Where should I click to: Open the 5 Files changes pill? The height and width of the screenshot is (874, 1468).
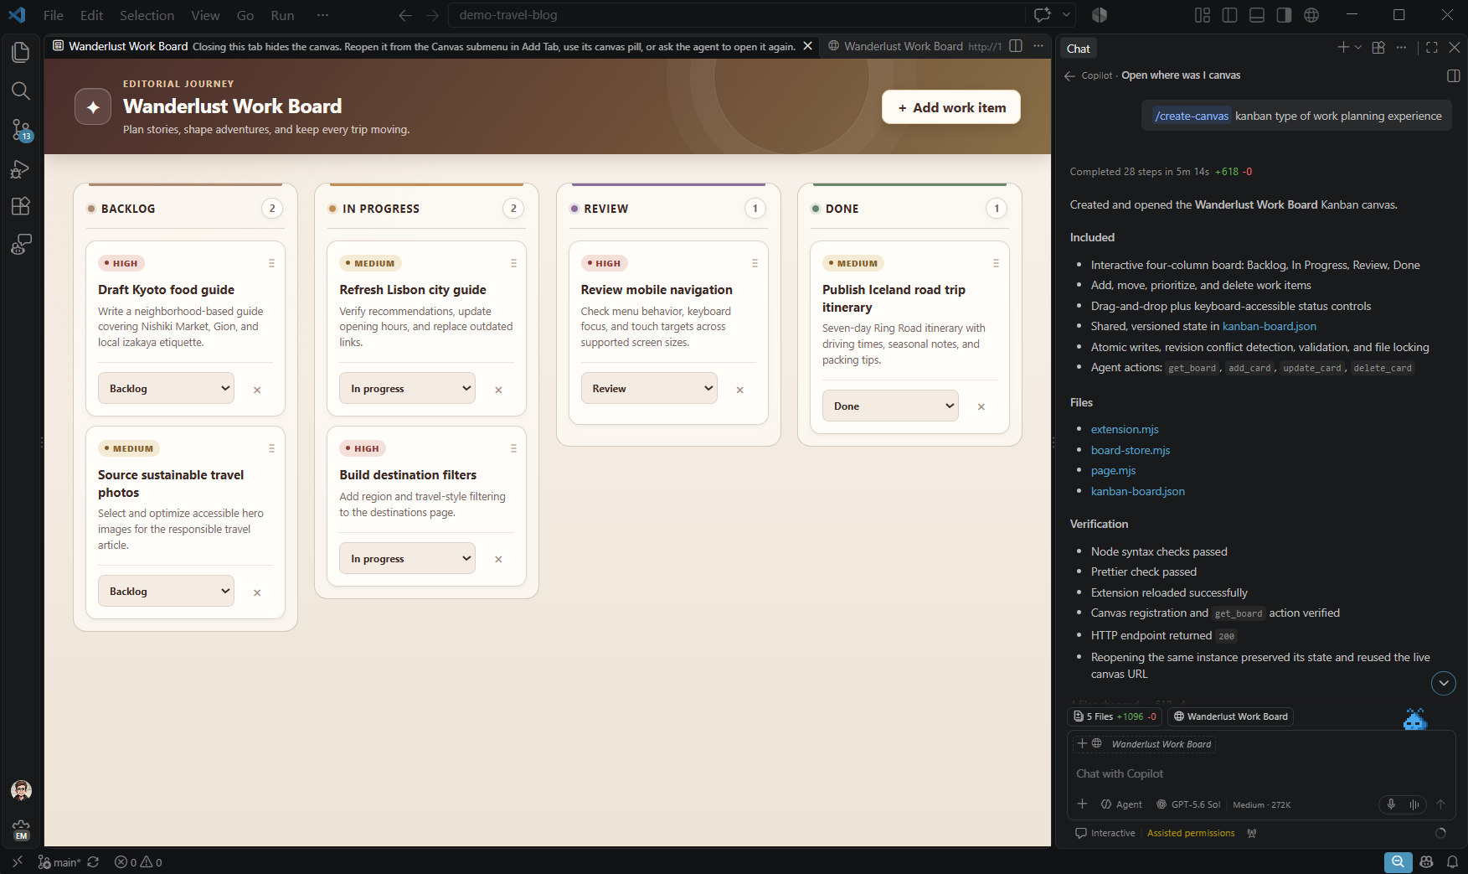tap(1115, 716)
